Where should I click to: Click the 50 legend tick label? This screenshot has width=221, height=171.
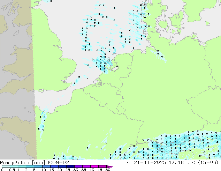tap(108, 170)
